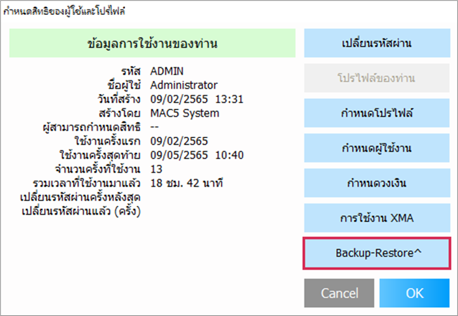
Task: Click the Administrator user name value
Action: point(184,85)
